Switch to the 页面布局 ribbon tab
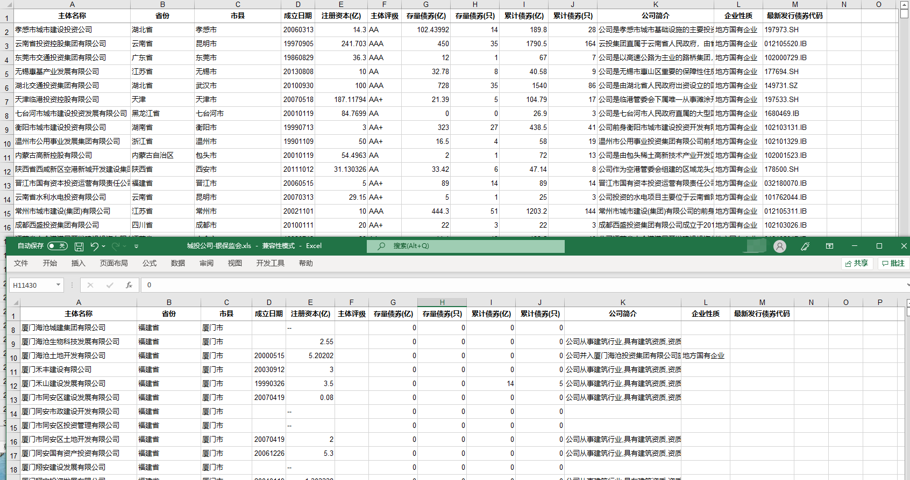This screenshot has height=480, width=910. click(x=114, y=263)
